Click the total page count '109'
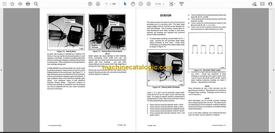275x133 pixels. pos(114,4)
